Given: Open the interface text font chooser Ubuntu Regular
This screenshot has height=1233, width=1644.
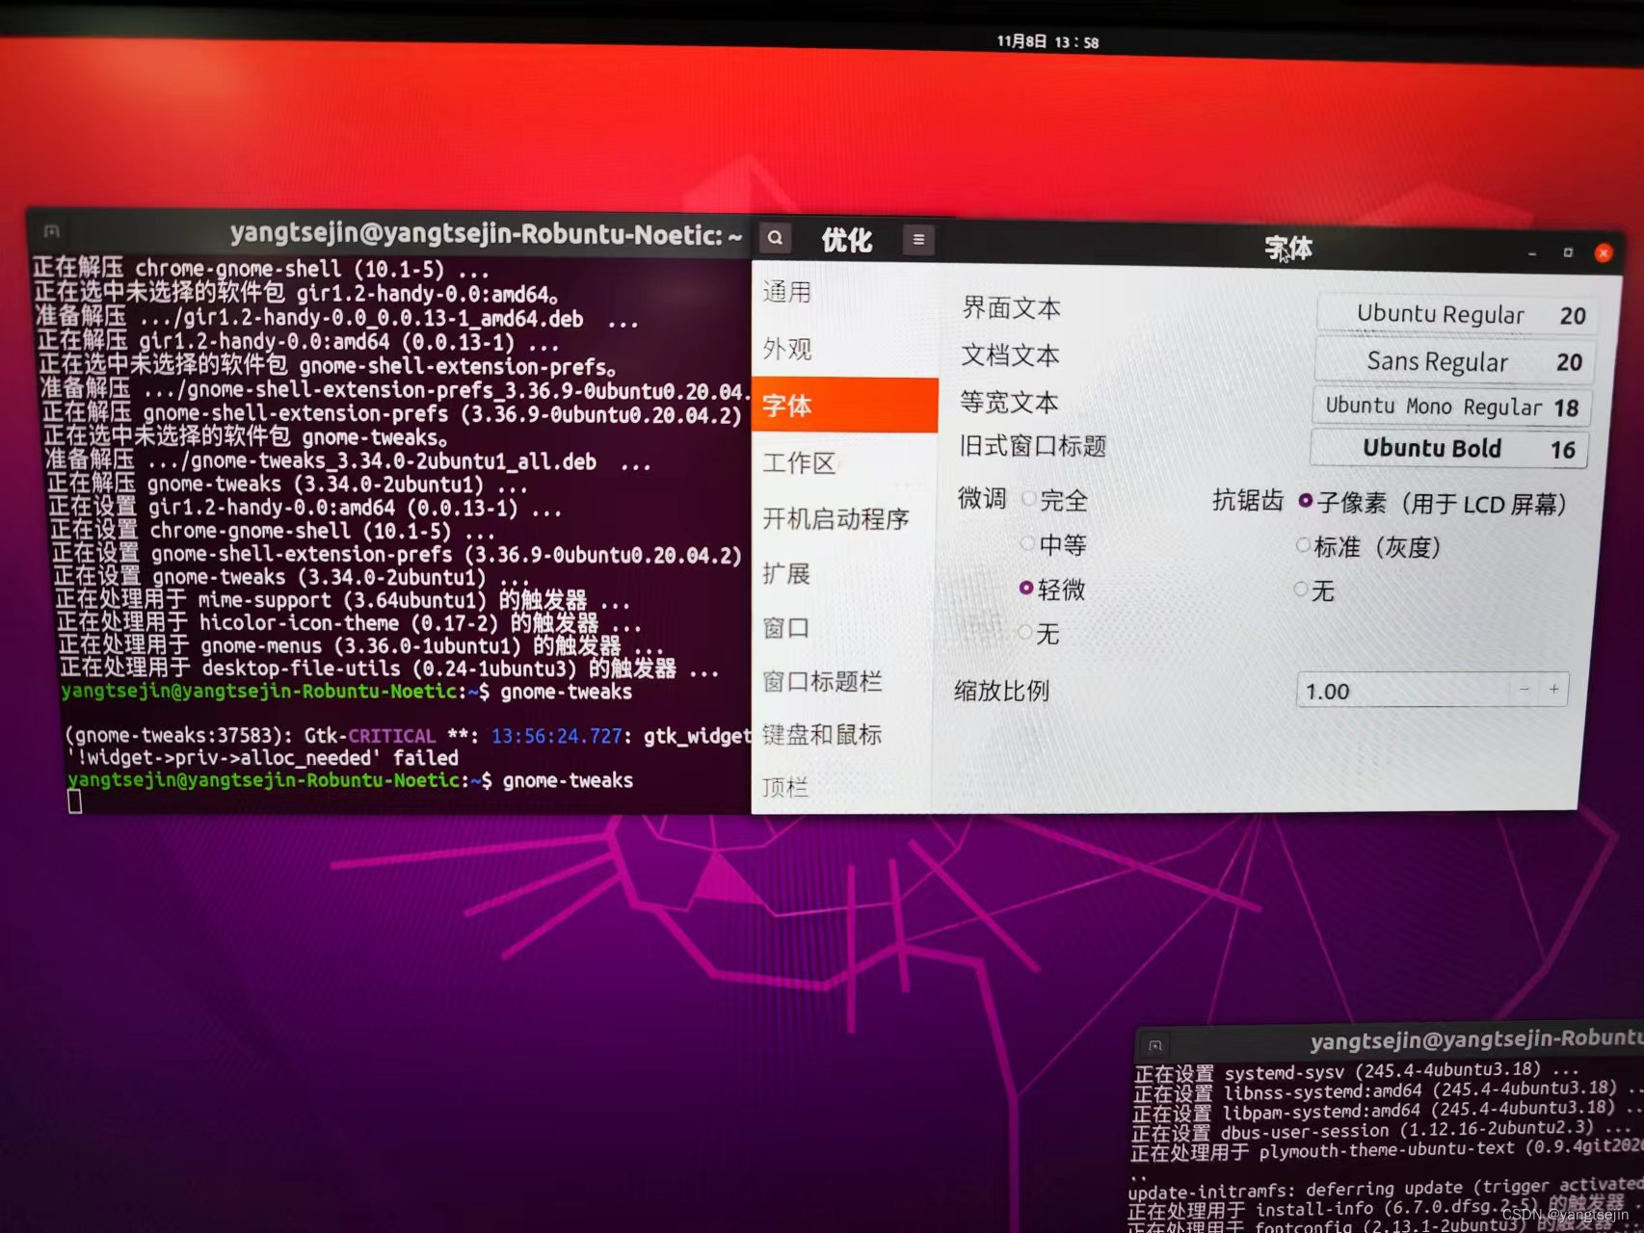Looking at the screenshot, I should [1455, 314].
